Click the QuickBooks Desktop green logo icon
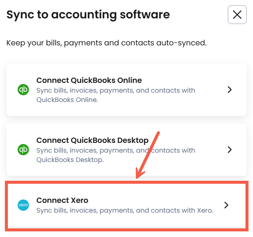The image size is (253, 237). point(23,150)
